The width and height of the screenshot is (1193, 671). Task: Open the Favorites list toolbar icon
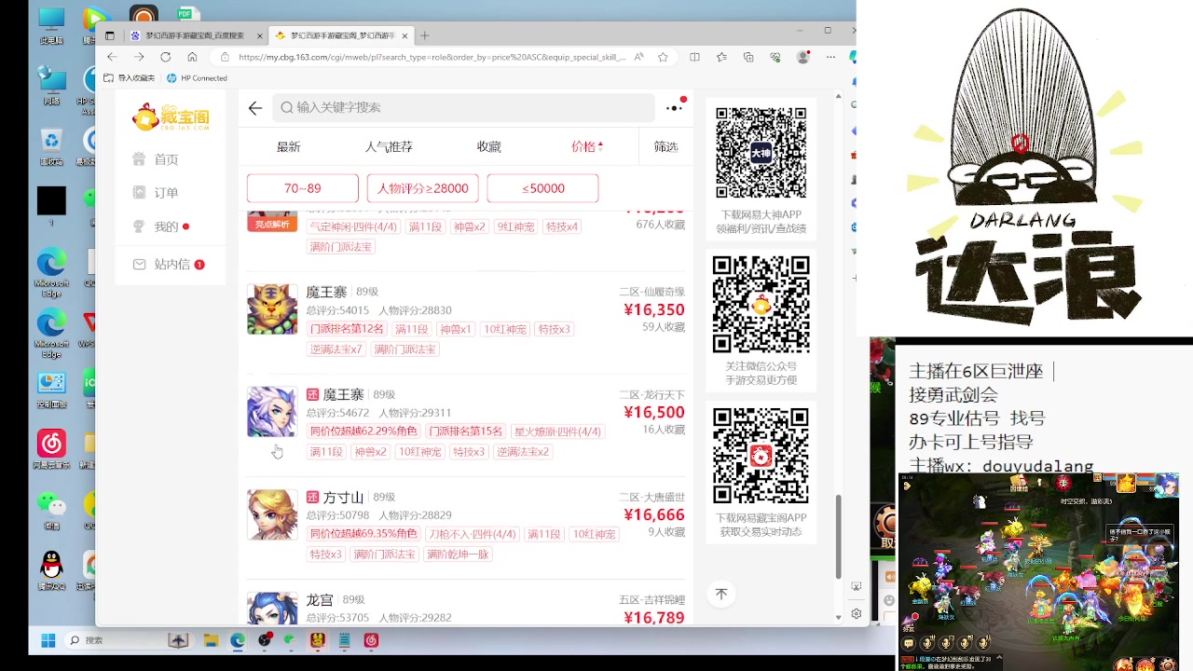pyautogui.click(x=721, y=57)
